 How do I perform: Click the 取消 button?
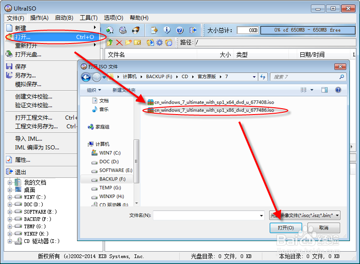point(324,228)
